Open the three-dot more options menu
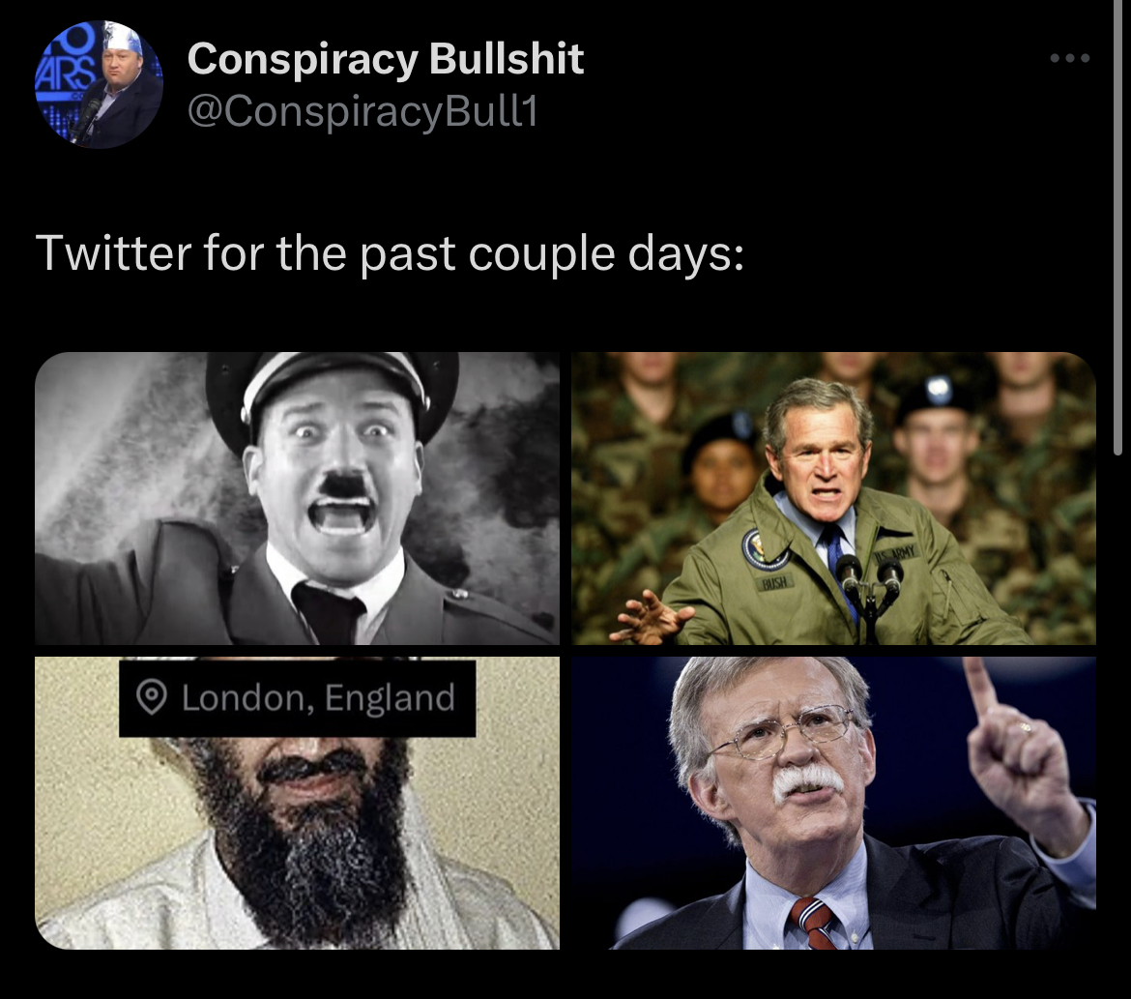 [x=1070, y=58]
